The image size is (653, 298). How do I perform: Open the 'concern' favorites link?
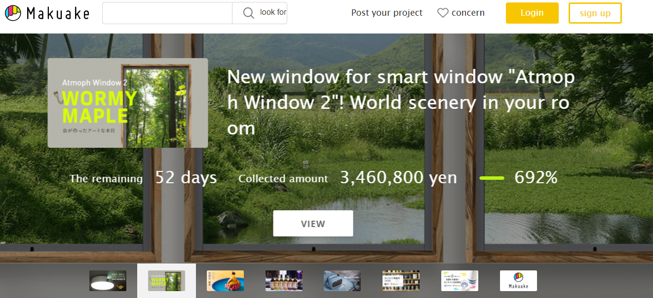pyautogui.click(x=468, y=13)
